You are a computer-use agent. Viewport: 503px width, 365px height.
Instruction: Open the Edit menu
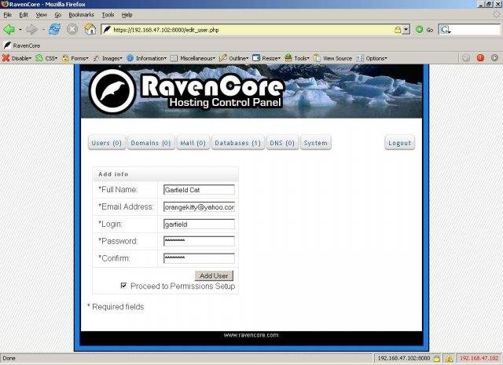pyautogui.click(x=24, y=15)
